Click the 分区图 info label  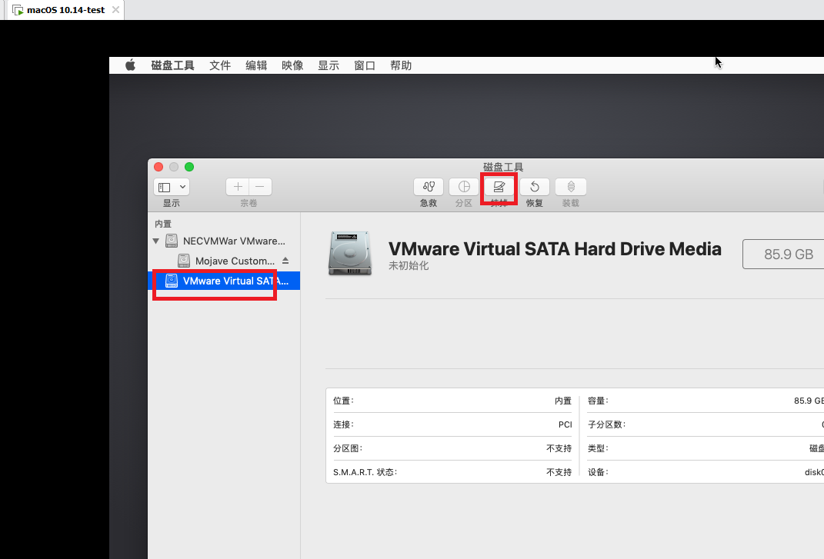tap(347, 448)
